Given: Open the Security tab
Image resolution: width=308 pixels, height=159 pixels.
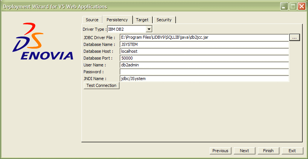Looking at the screenshot, I should [164, 20].
